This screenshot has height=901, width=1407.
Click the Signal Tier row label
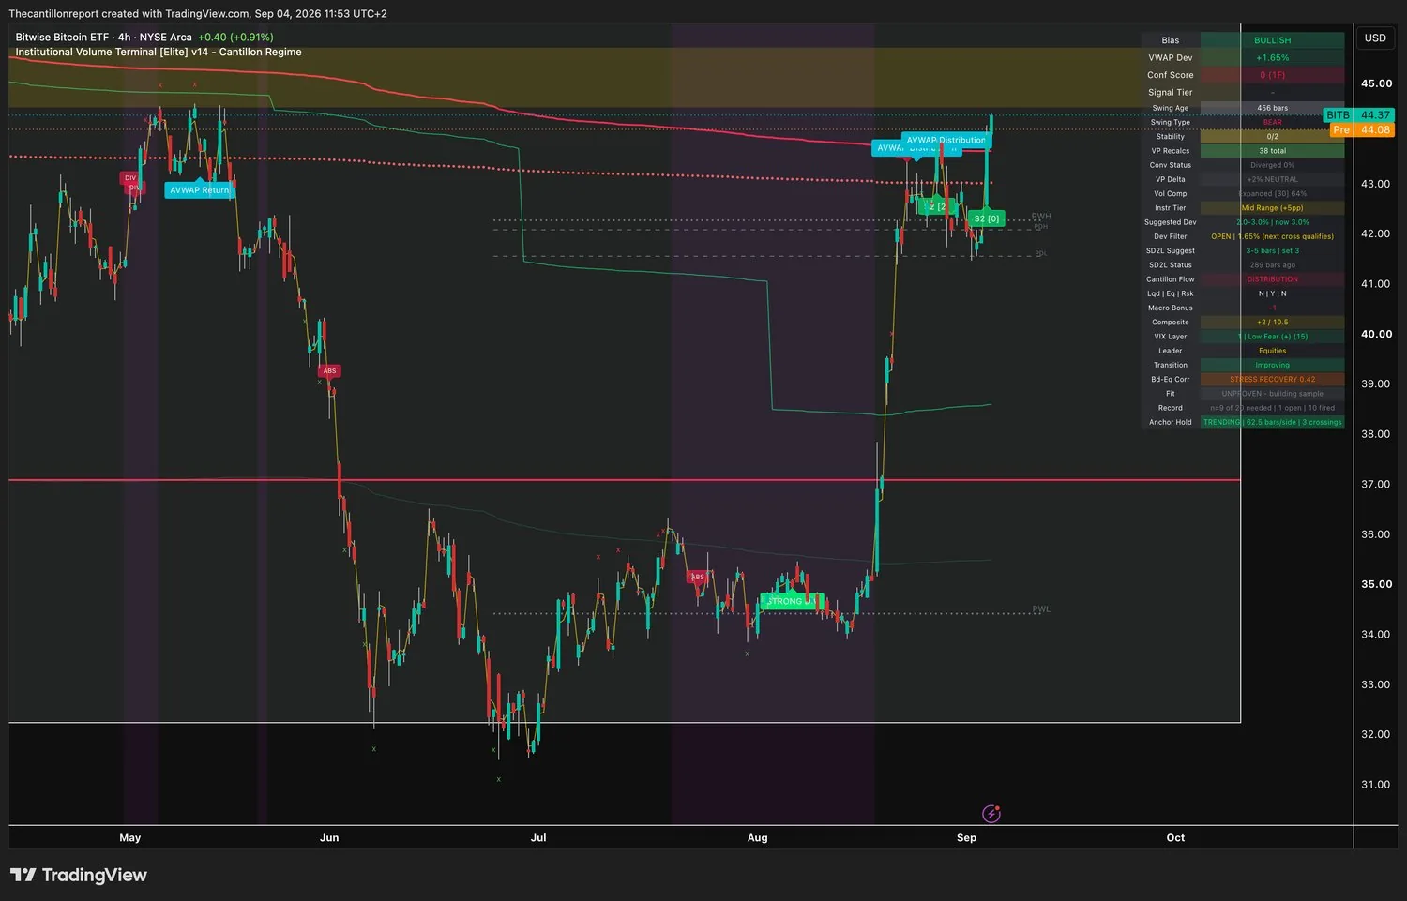pos(1170,93)
